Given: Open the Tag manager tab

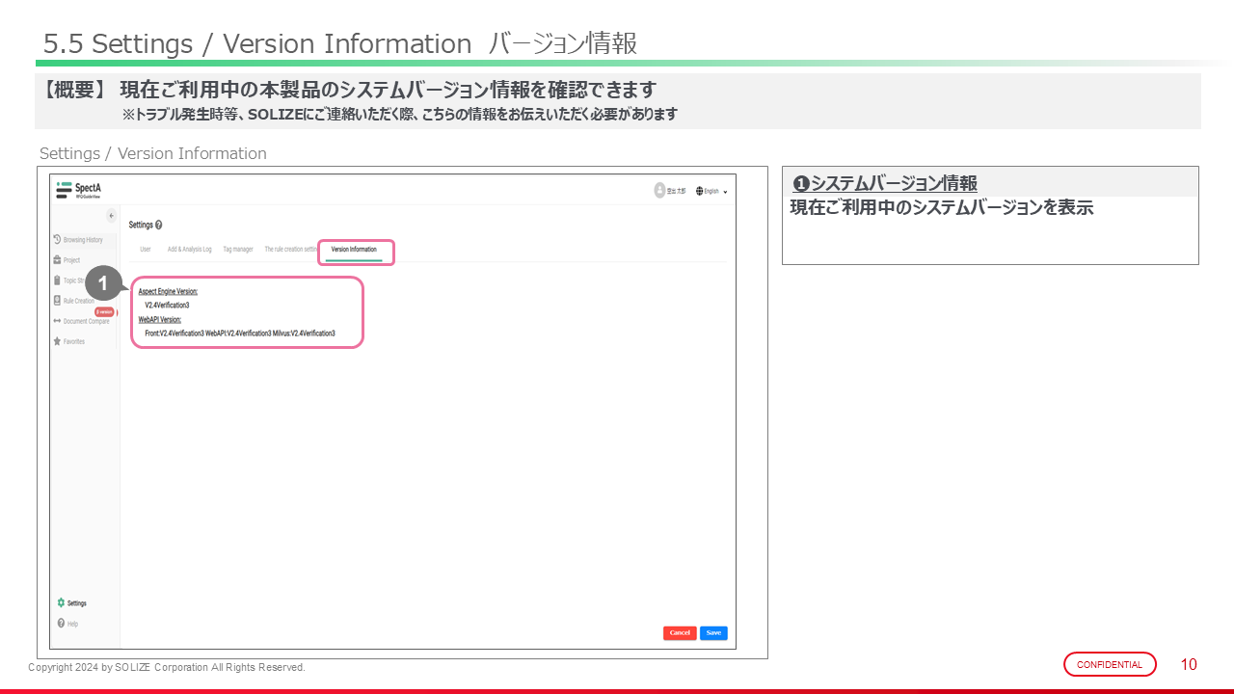Looking at the screenshot, I should [238, 250].
